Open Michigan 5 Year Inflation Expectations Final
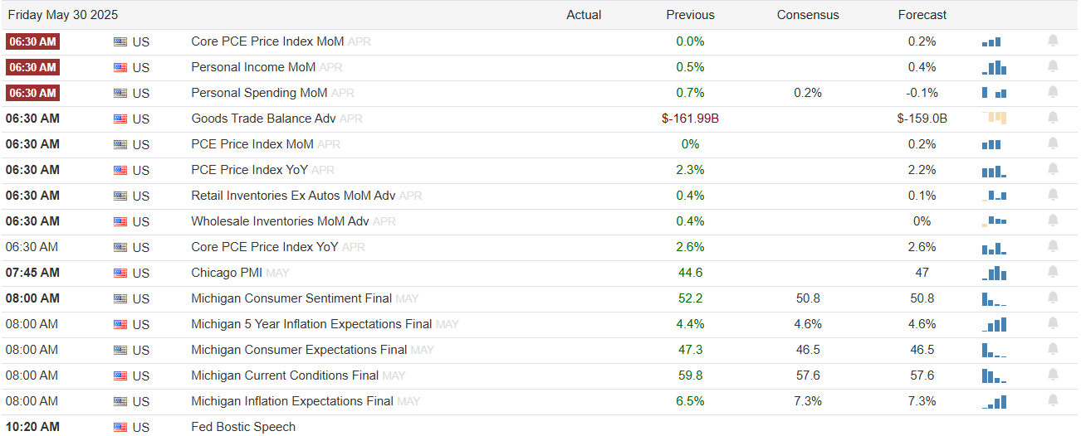 click(311, 324)
